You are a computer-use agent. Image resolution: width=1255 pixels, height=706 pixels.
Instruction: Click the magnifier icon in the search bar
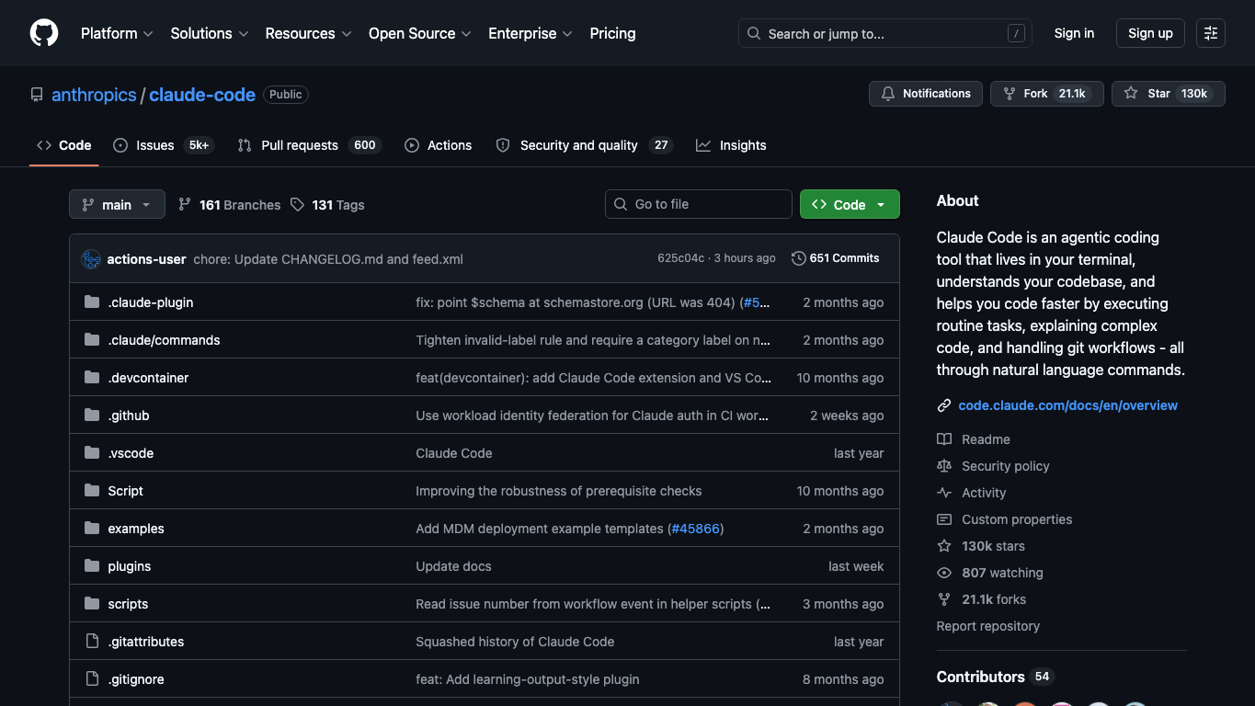point(754,33)
